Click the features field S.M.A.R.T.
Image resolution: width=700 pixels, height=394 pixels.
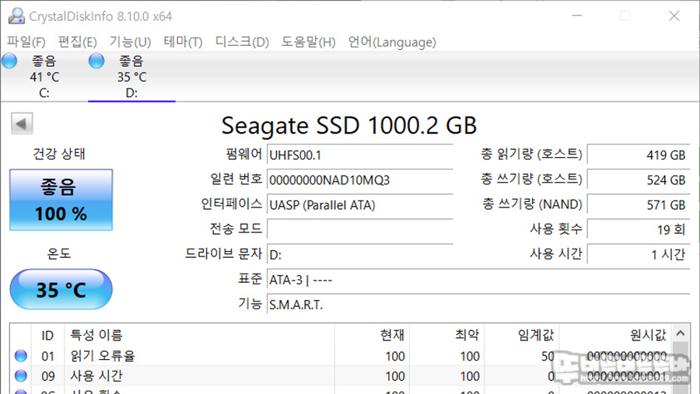[478, 305]
